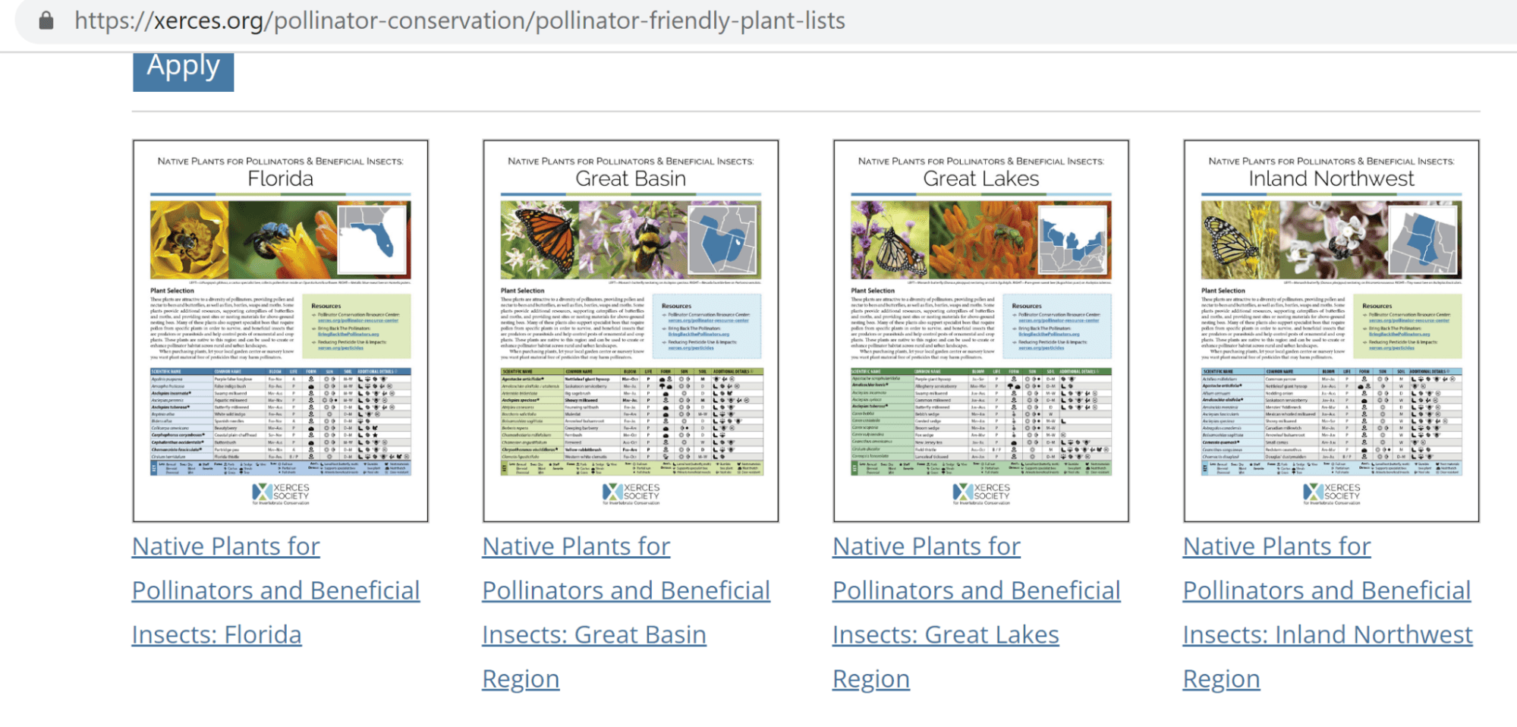This screenshot has height=727, width=1517.
Task: Follow the 'Insects: Great Lakes Region' link
Action: tap(945, 634)
